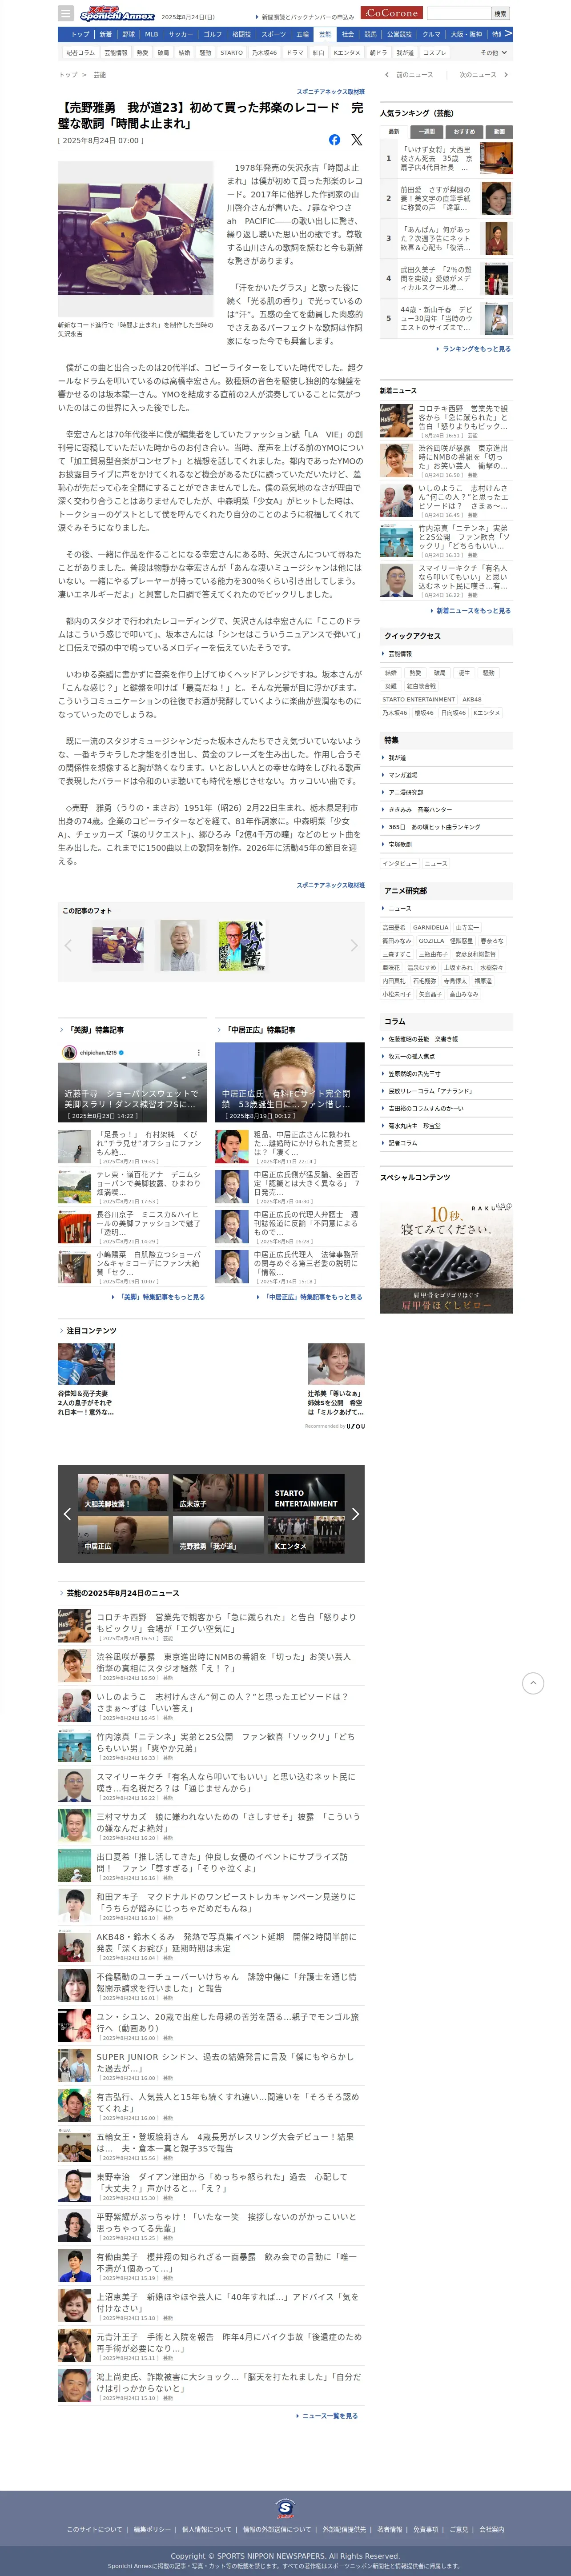Open the 我が道 illustration thumbnail
571x2576 pixels.
pos(242,946)
